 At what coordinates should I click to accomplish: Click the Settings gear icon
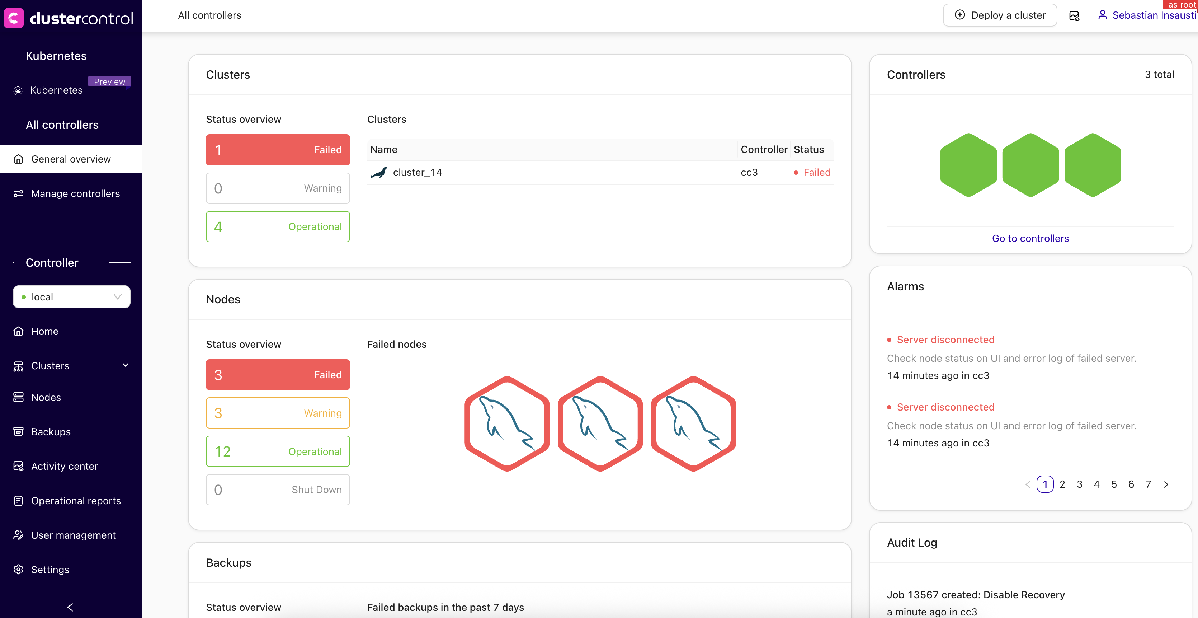point(18,570)
